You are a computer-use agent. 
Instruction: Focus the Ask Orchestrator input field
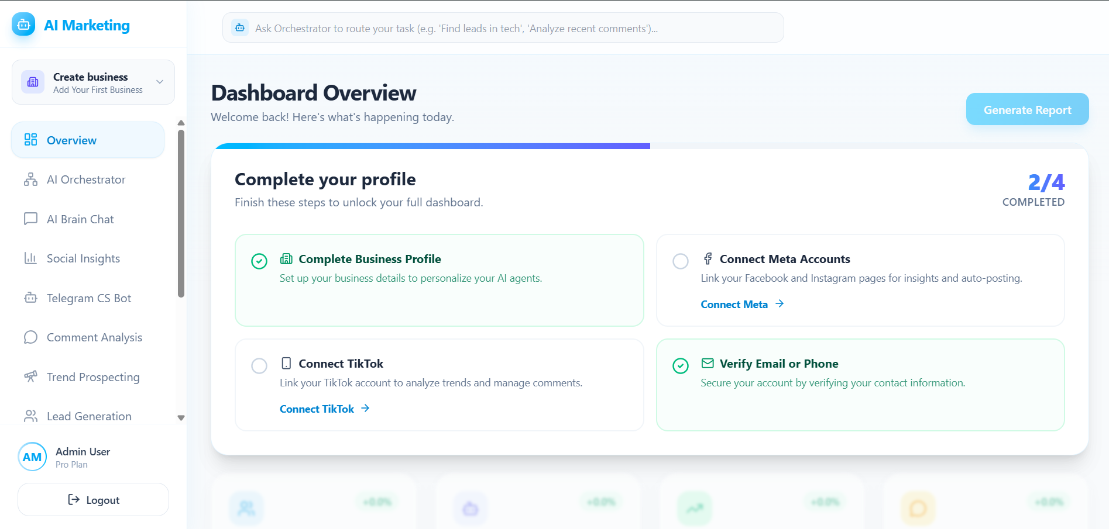tap(503, 27)
